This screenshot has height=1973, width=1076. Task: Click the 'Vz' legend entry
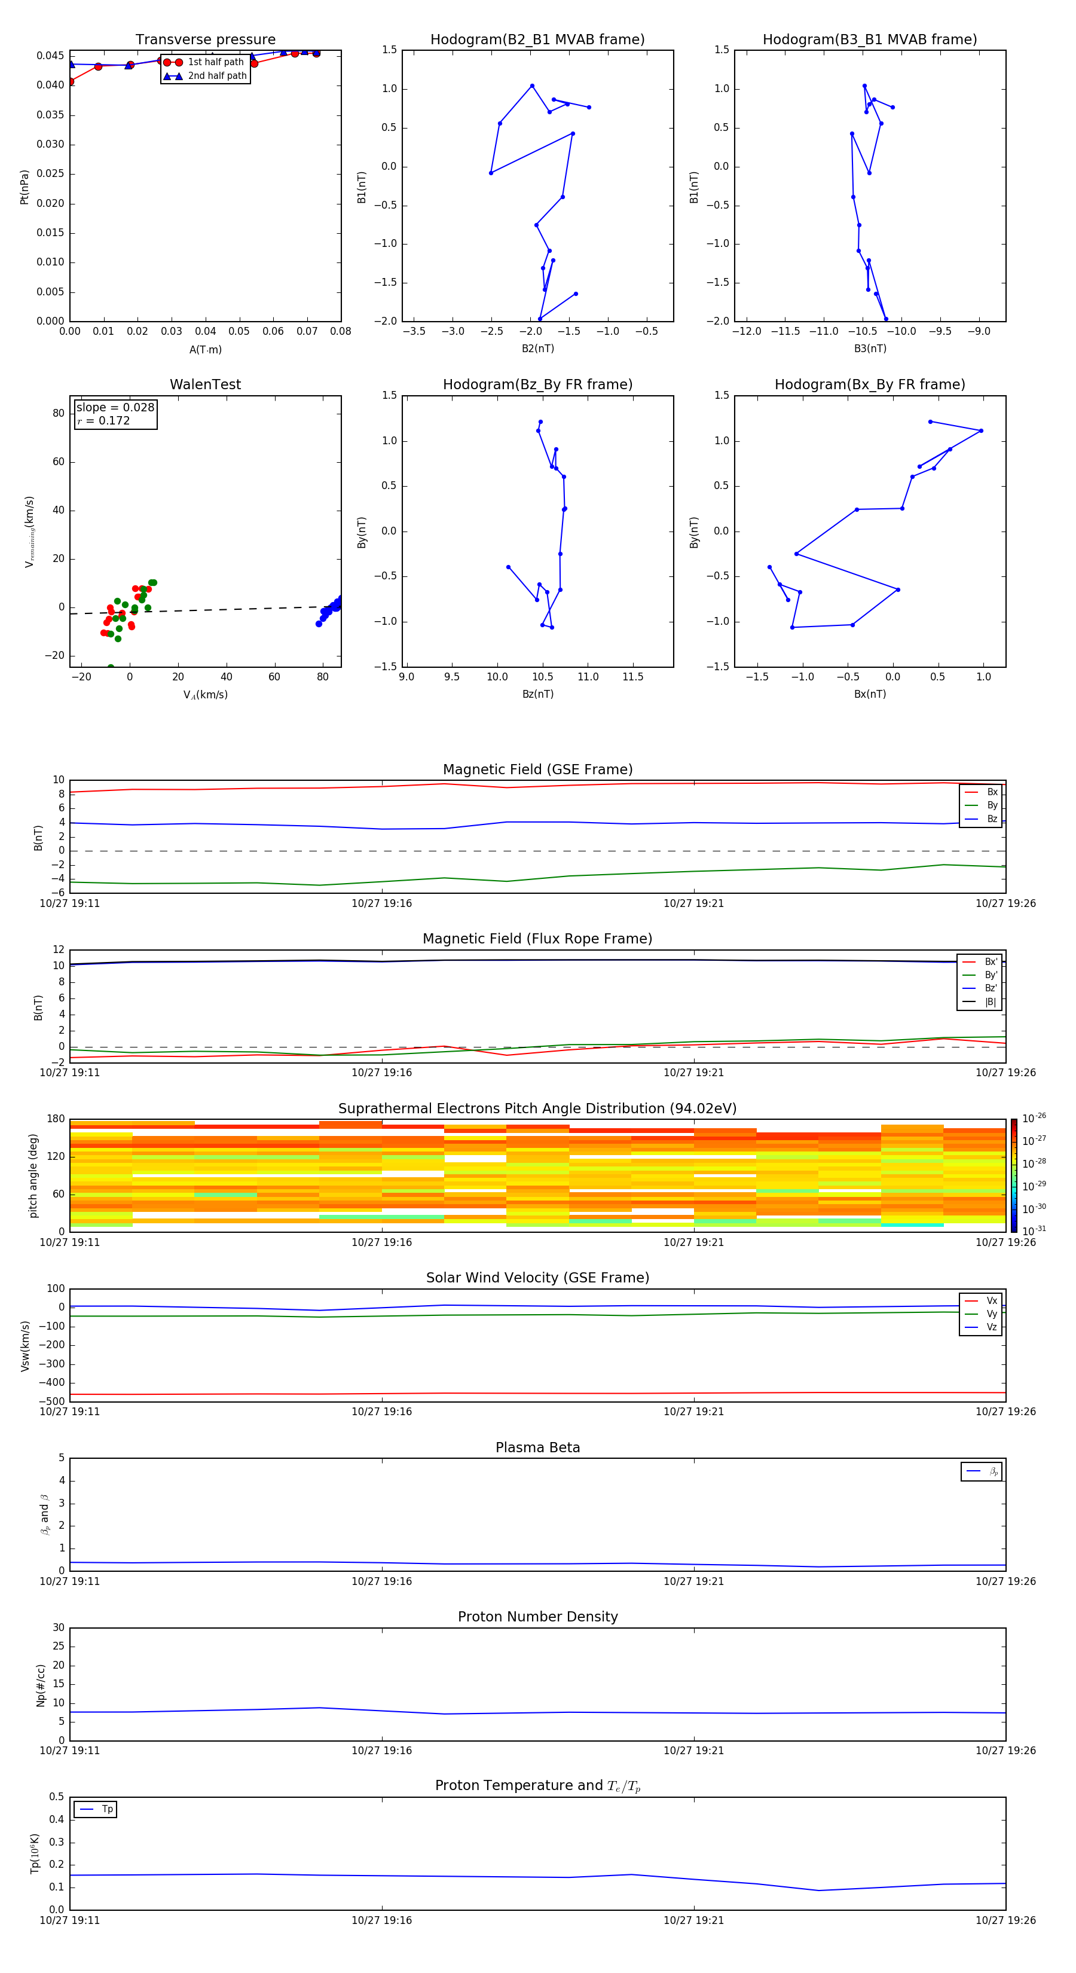[x=981, y=1327]
